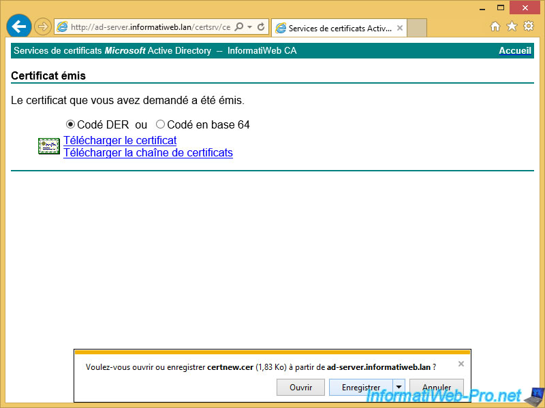Open a new blank tab
The image size is (545, 408).
coord(417,28)
